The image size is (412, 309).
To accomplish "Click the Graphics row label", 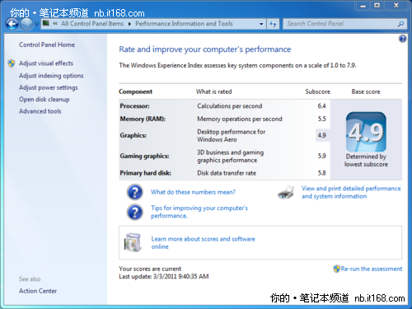I will (x=133, y=135).
